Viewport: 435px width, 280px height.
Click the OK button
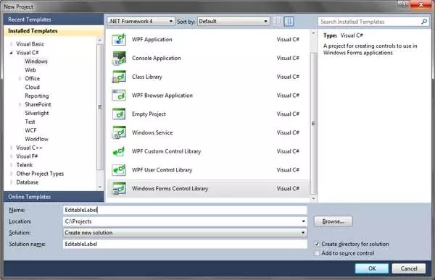tap(372, 268)
